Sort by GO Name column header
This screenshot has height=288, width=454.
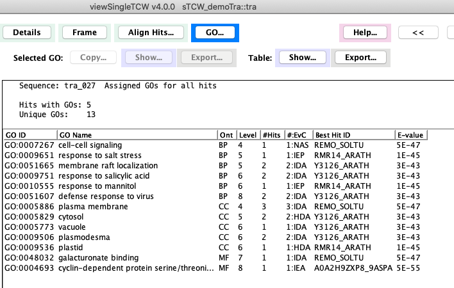coord(136,135)
